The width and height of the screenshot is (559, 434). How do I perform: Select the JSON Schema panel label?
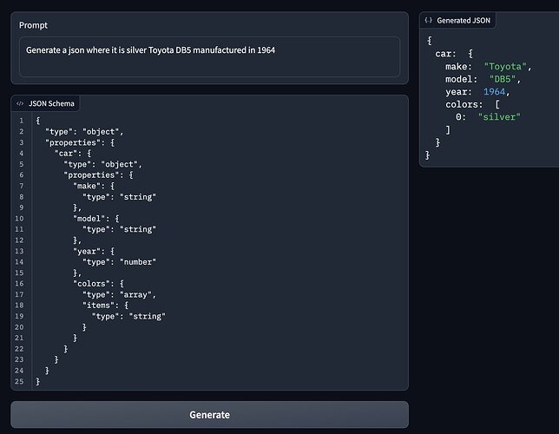coord(51,103)
